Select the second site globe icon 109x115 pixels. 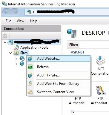pos(22,64)
